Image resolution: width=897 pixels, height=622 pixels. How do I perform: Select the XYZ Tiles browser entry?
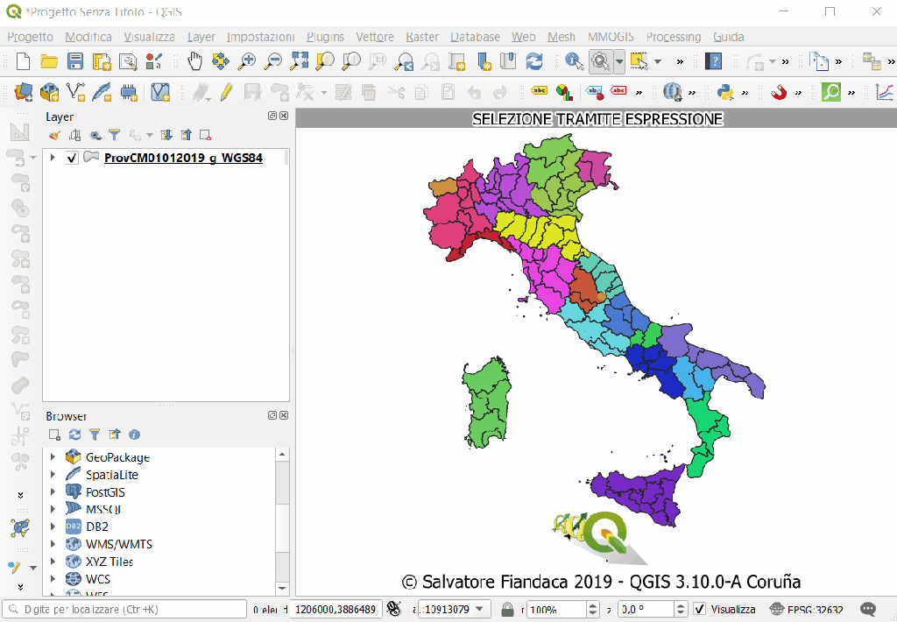click(x=109, y=562)
